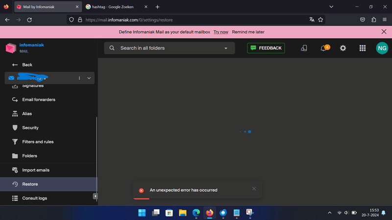Click the Email forwarders arrow icon

pyautogui.click(x=15, y=100)
